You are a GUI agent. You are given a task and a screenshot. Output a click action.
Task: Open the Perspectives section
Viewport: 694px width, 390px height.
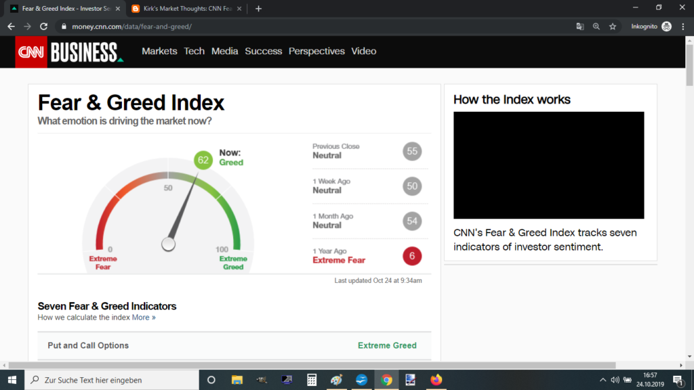point(317,51)
